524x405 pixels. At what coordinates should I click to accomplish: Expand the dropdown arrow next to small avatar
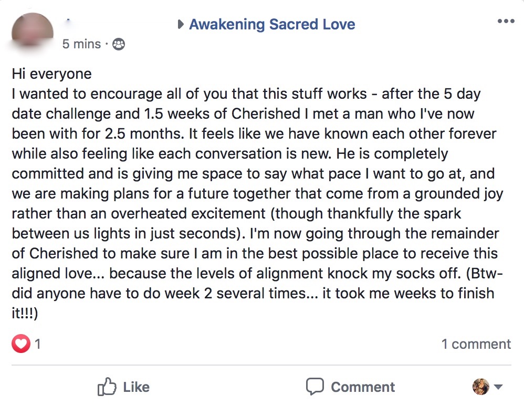point(498,387)
